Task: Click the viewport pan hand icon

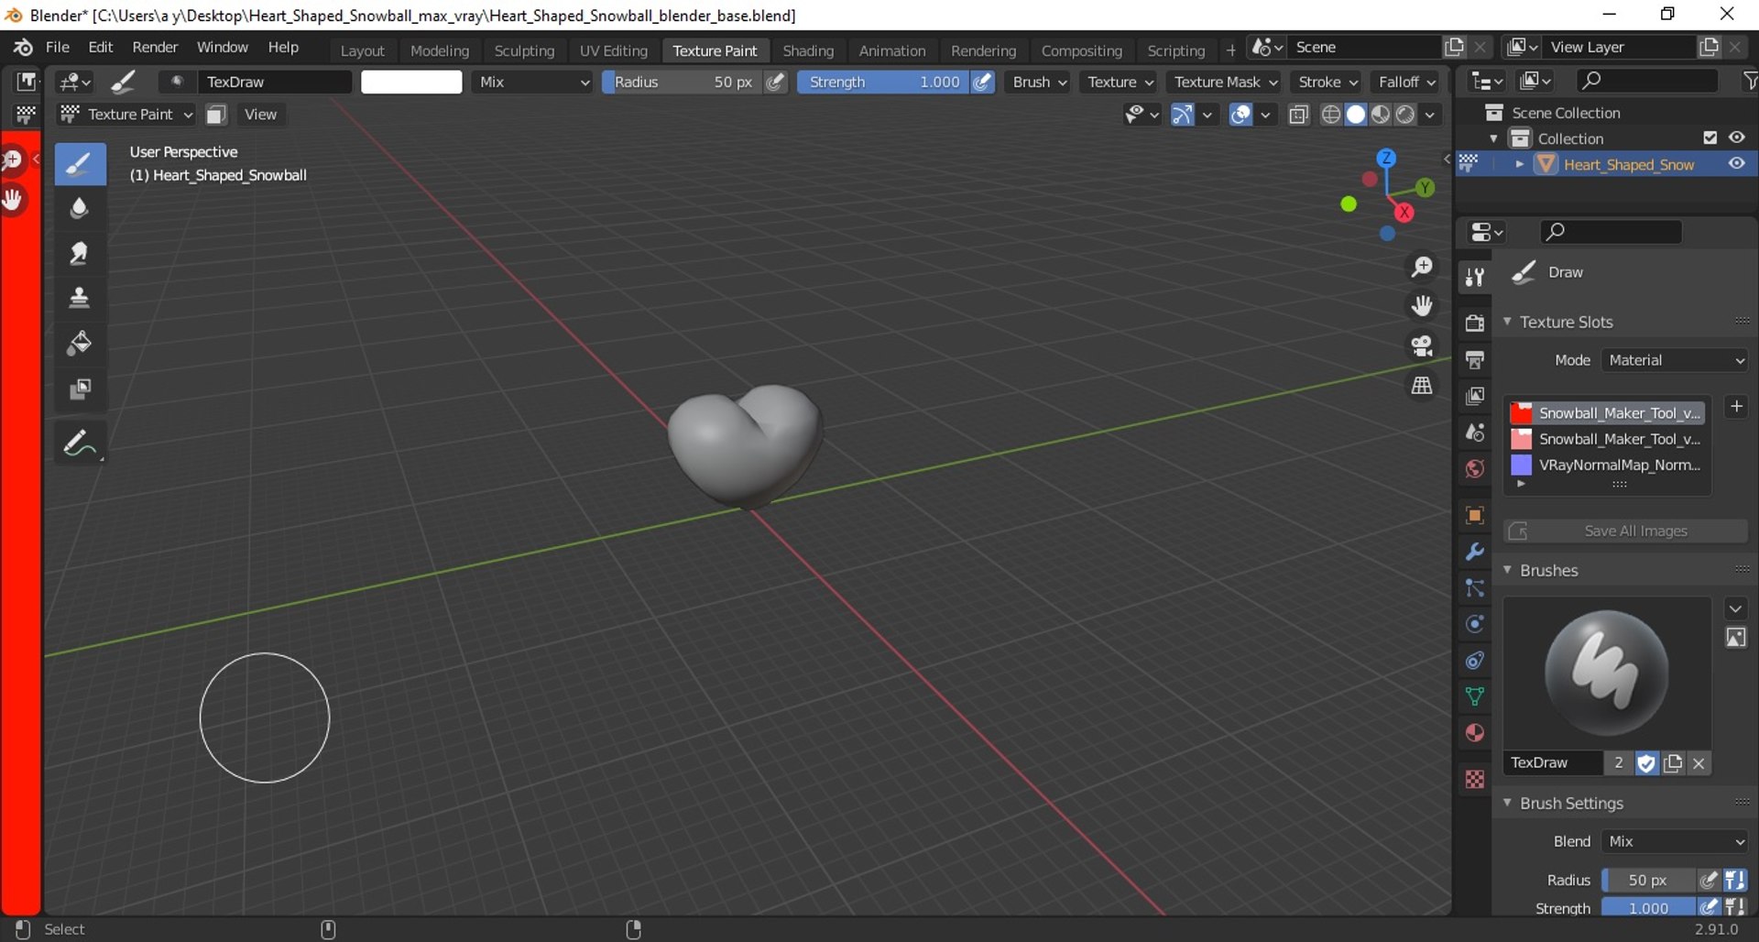Action: [1422, 306]
